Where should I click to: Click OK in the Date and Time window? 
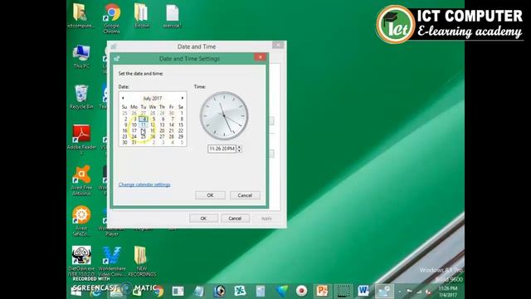click(x=203, y=218)
